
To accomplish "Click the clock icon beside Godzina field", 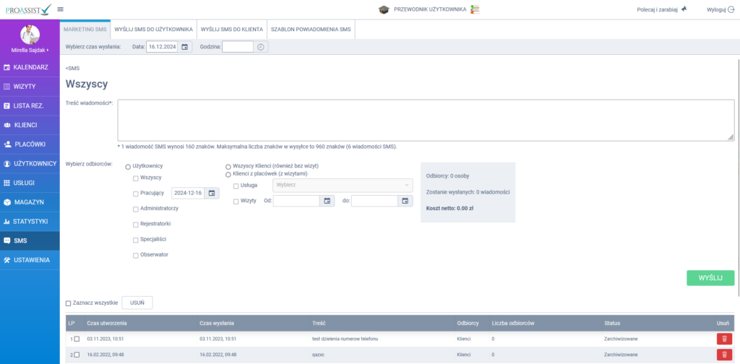I will point(261,47).
